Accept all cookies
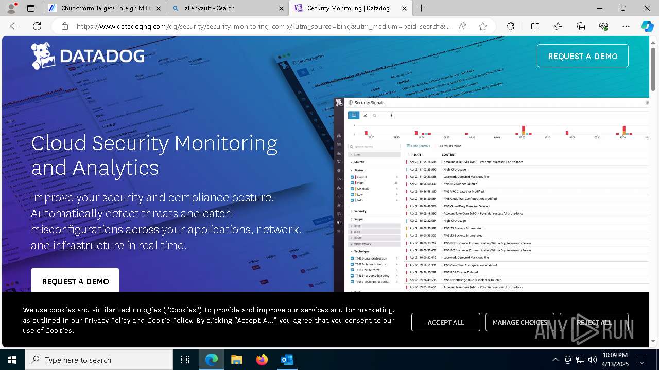Viewport: 659px width, 370px height. click(x=446, y=322)
